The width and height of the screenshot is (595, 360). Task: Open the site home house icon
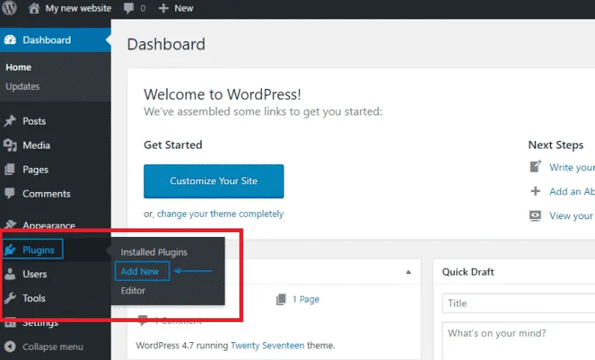pos(34,8)
